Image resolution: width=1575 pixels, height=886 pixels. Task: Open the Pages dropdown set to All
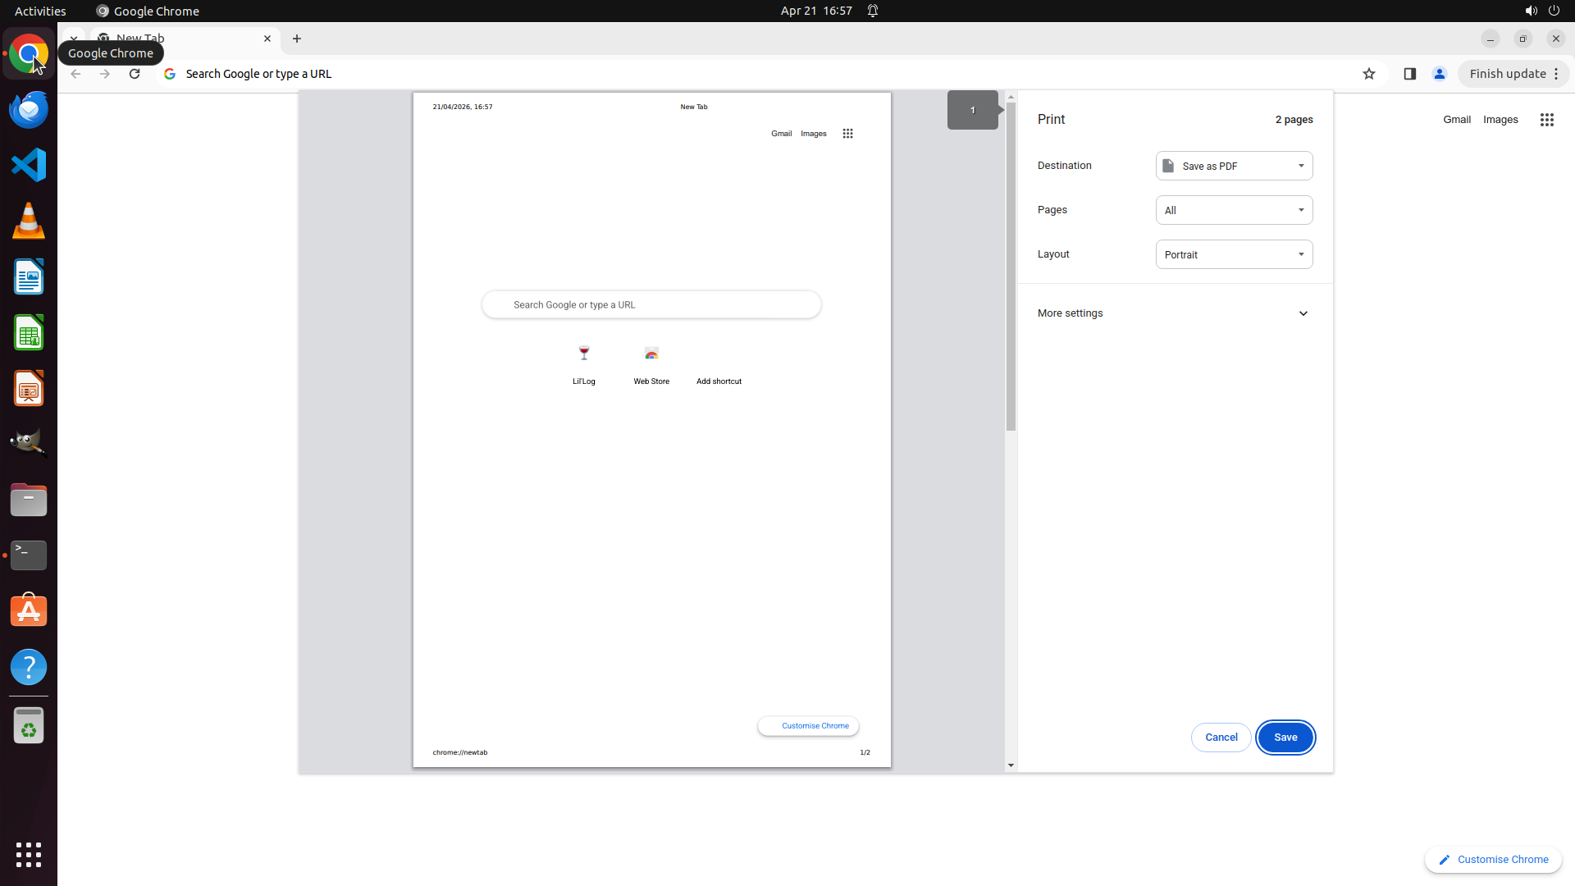(1234, 210)
